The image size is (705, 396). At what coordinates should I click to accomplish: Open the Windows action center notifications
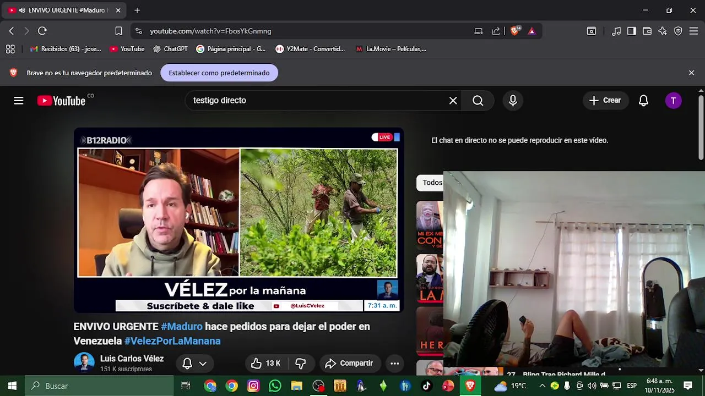point(688,386)
